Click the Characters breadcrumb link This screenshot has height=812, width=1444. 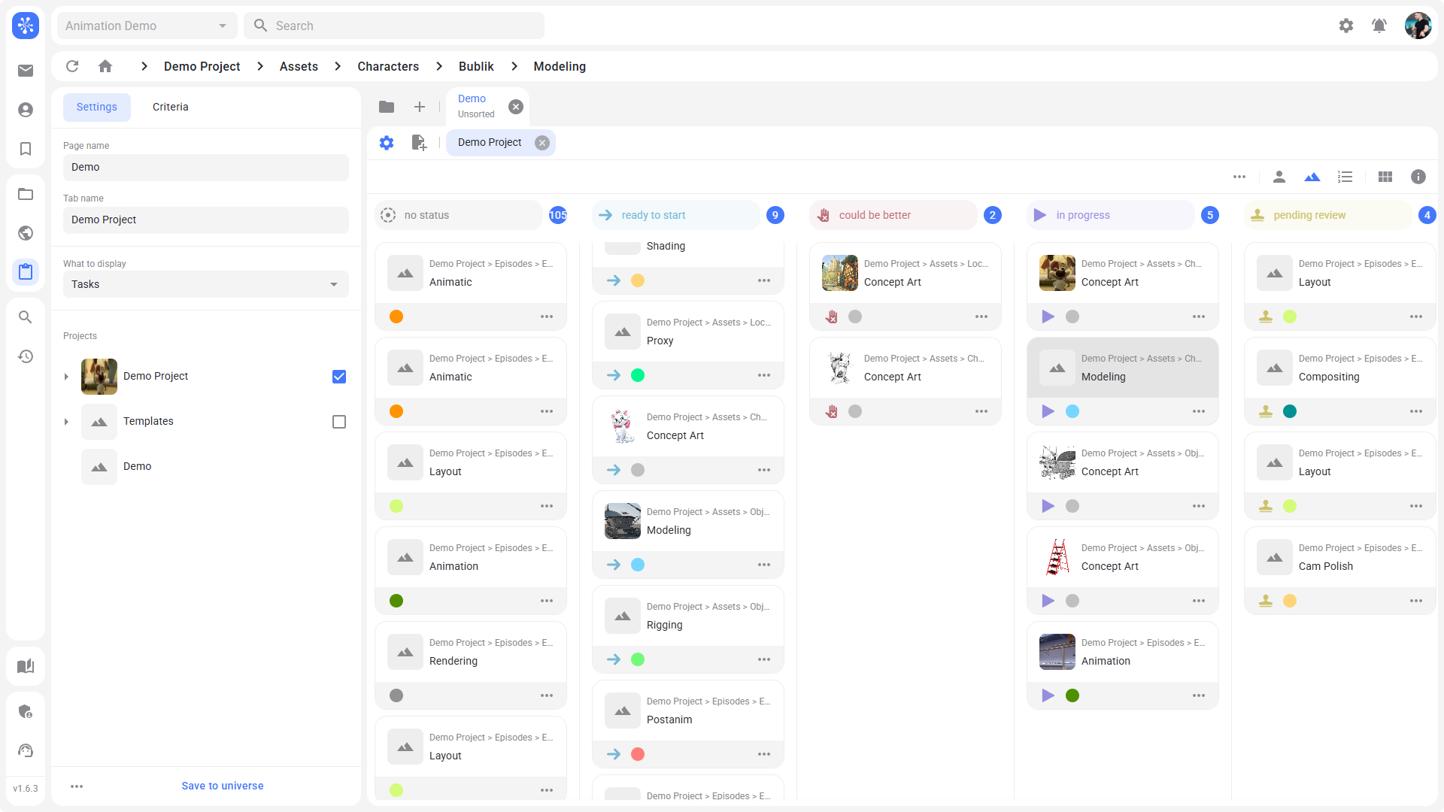click(x=387, y=66)
